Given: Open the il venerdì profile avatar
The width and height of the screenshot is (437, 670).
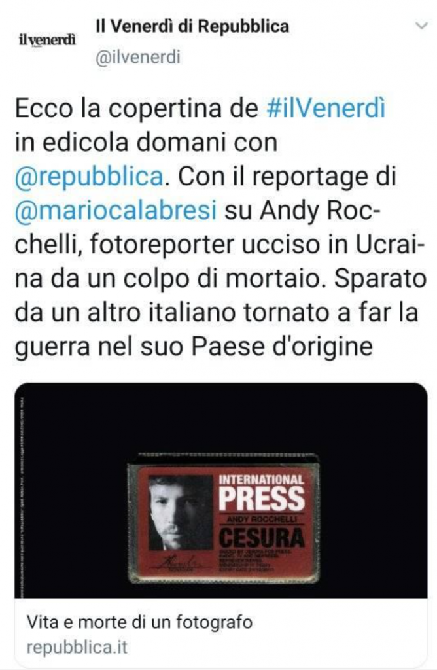Looking at the screenshot, I should pyautogui.click(x=47, y=40).
